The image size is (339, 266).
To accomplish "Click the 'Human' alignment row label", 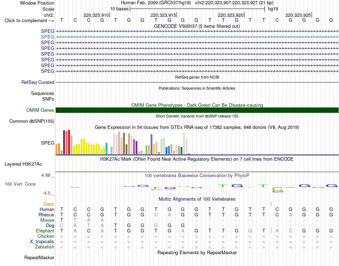I will [47, 209].
